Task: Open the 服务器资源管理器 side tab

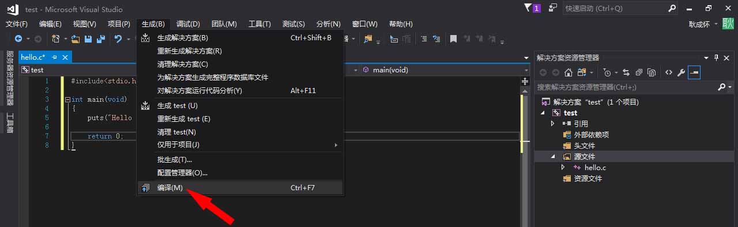Action: tap(9, 78)
